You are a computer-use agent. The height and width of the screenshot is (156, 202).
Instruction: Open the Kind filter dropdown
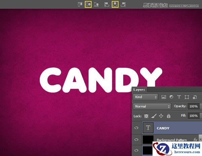(x=145, y=97)
